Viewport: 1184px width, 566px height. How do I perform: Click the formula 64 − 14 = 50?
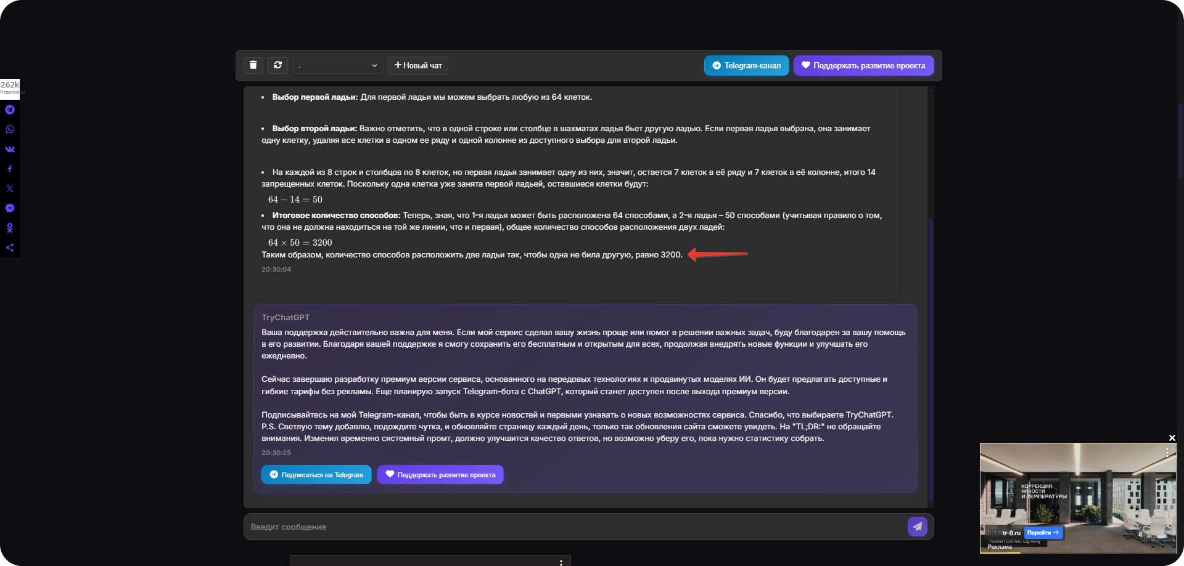pos(295,200)
